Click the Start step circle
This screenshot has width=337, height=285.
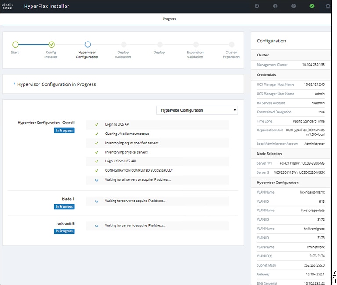coord(15,44)
